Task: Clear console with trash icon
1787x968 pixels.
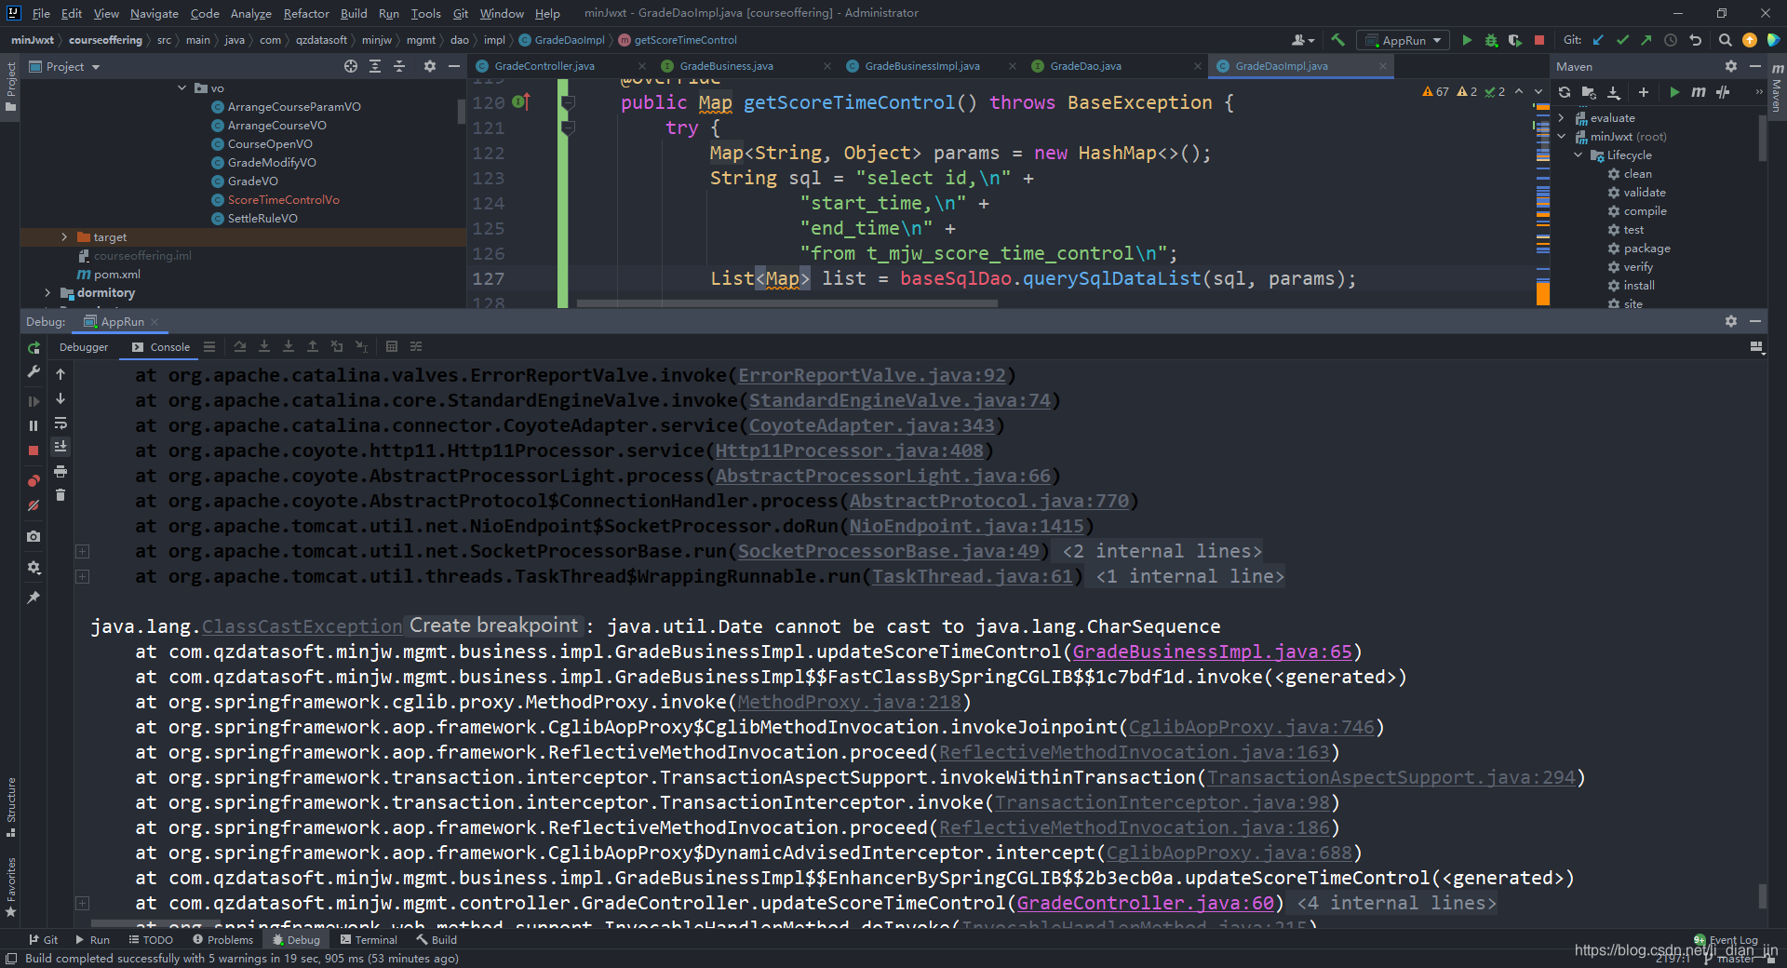Action: click(x=60, y=495)
